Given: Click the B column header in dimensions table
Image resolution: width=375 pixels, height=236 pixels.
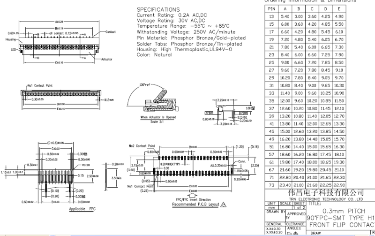Looking at the screenshot, I should 299,9.
